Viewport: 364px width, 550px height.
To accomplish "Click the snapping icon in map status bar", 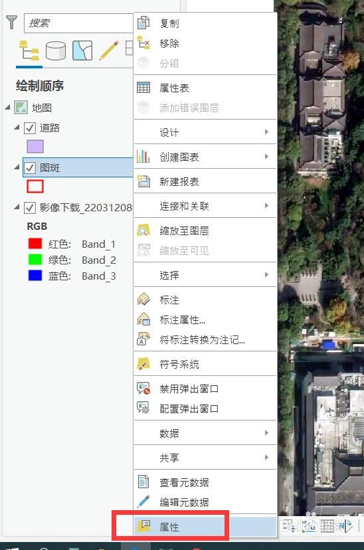I will tap(290, 525).
